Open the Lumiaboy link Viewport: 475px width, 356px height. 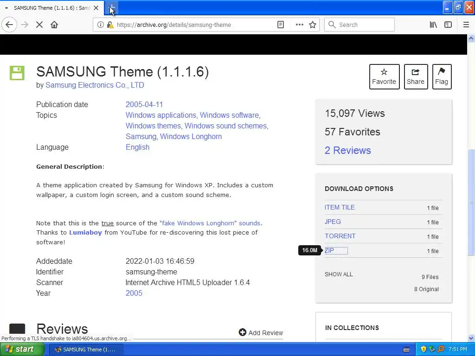(85, 233)
